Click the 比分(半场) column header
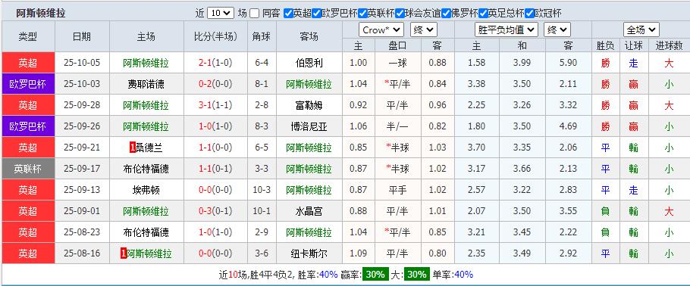 coord(215,36)
